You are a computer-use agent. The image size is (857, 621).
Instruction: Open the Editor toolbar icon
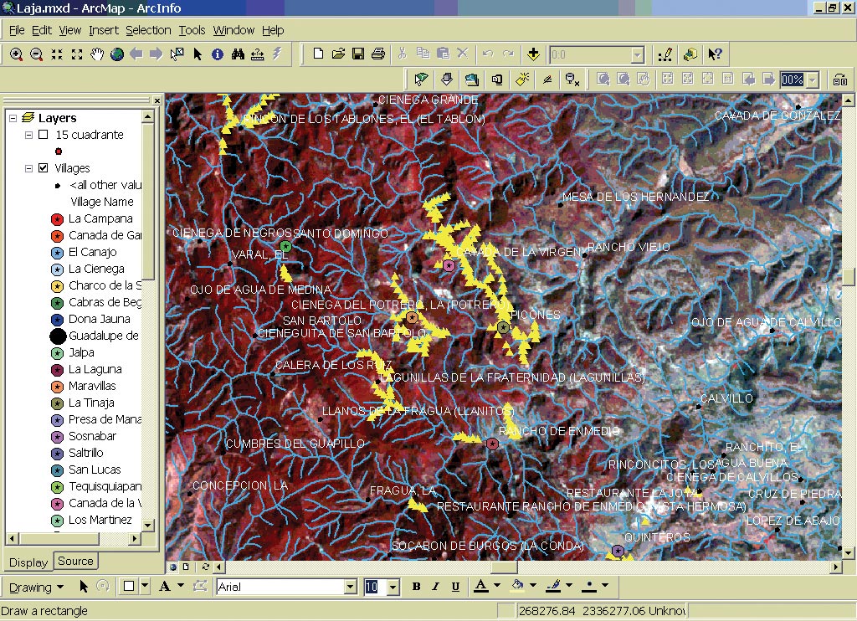[x=665, y=54]
